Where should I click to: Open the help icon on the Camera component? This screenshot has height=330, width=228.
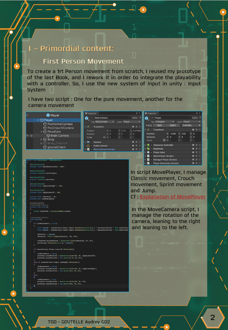pos(133,142)
